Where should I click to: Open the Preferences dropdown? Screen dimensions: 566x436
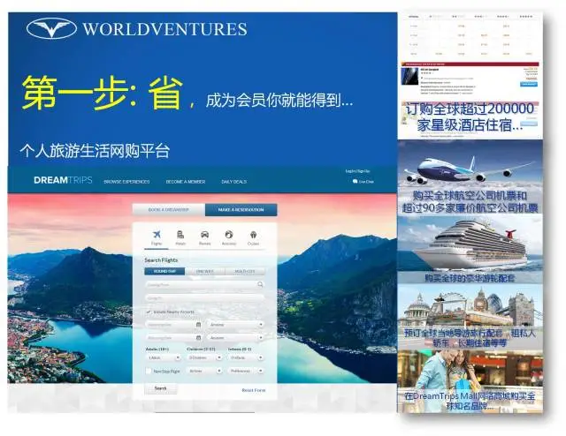[x=246, y=371]
